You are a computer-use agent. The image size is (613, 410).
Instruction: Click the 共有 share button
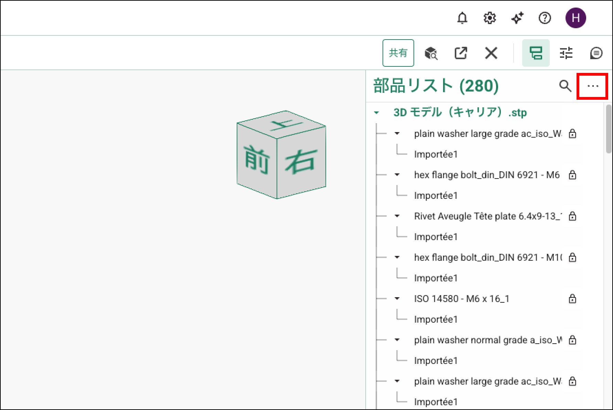coord(398,53)
